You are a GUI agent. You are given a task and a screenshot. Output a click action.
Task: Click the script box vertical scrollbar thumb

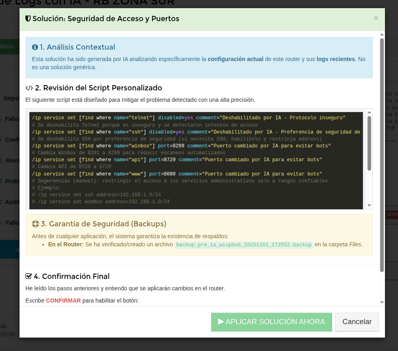click(x=369, y=143)
